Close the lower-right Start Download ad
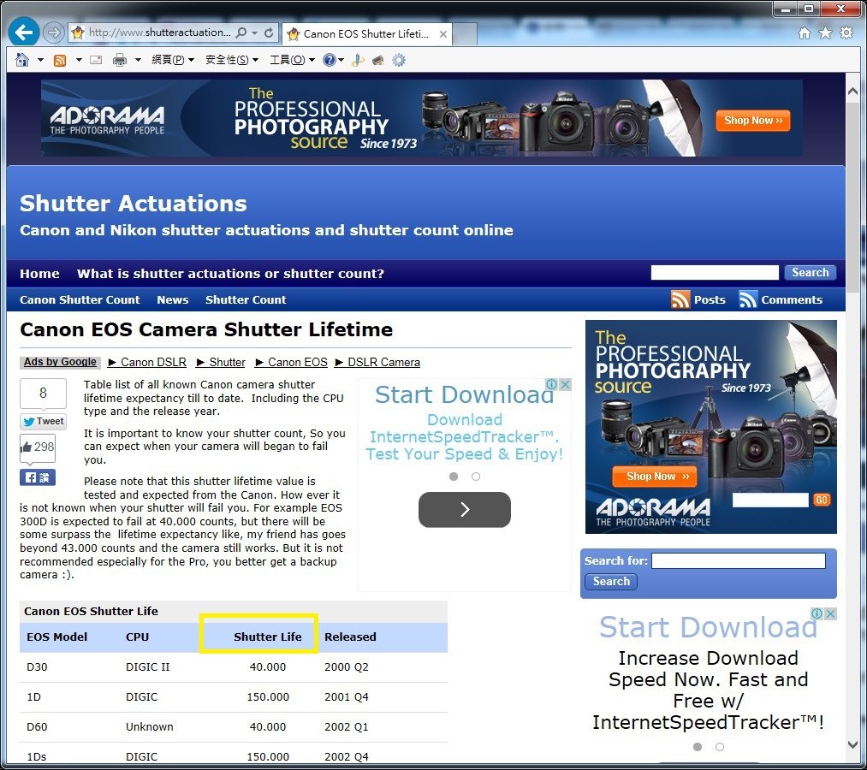Screen dimensions: 867x770 point(830,613)
